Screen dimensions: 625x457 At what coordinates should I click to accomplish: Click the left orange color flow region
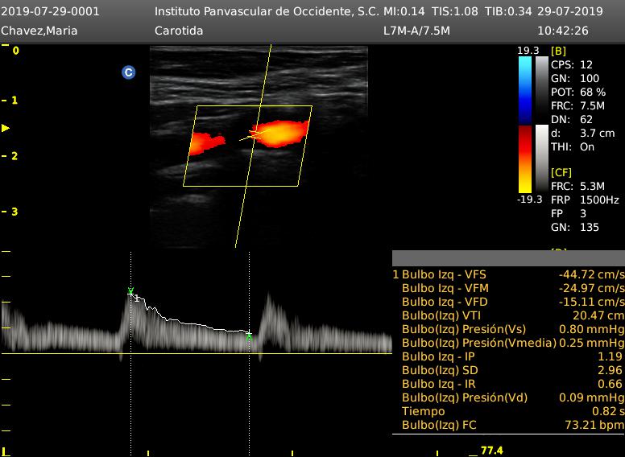point(206,143)
